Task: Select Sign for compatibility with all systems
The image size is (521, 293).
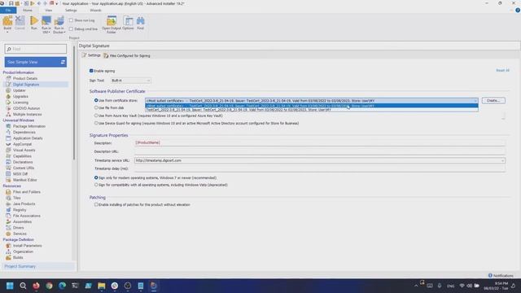Action: click(x=96, y=185)
